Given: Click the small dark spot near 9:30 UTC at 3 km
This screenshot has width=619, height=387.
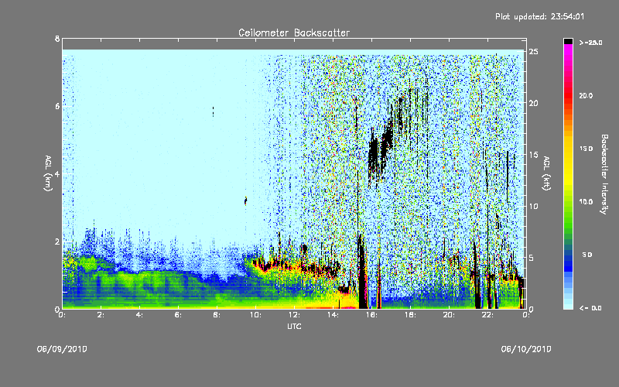Looking at the screenshot, I should [245, 201].
